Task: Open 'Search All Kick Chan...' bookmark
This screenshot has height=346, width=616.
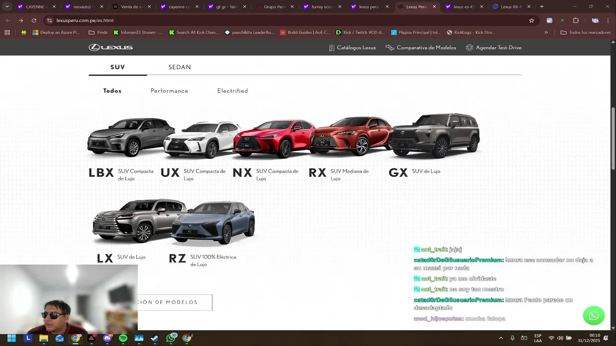Action: [193, 32]
